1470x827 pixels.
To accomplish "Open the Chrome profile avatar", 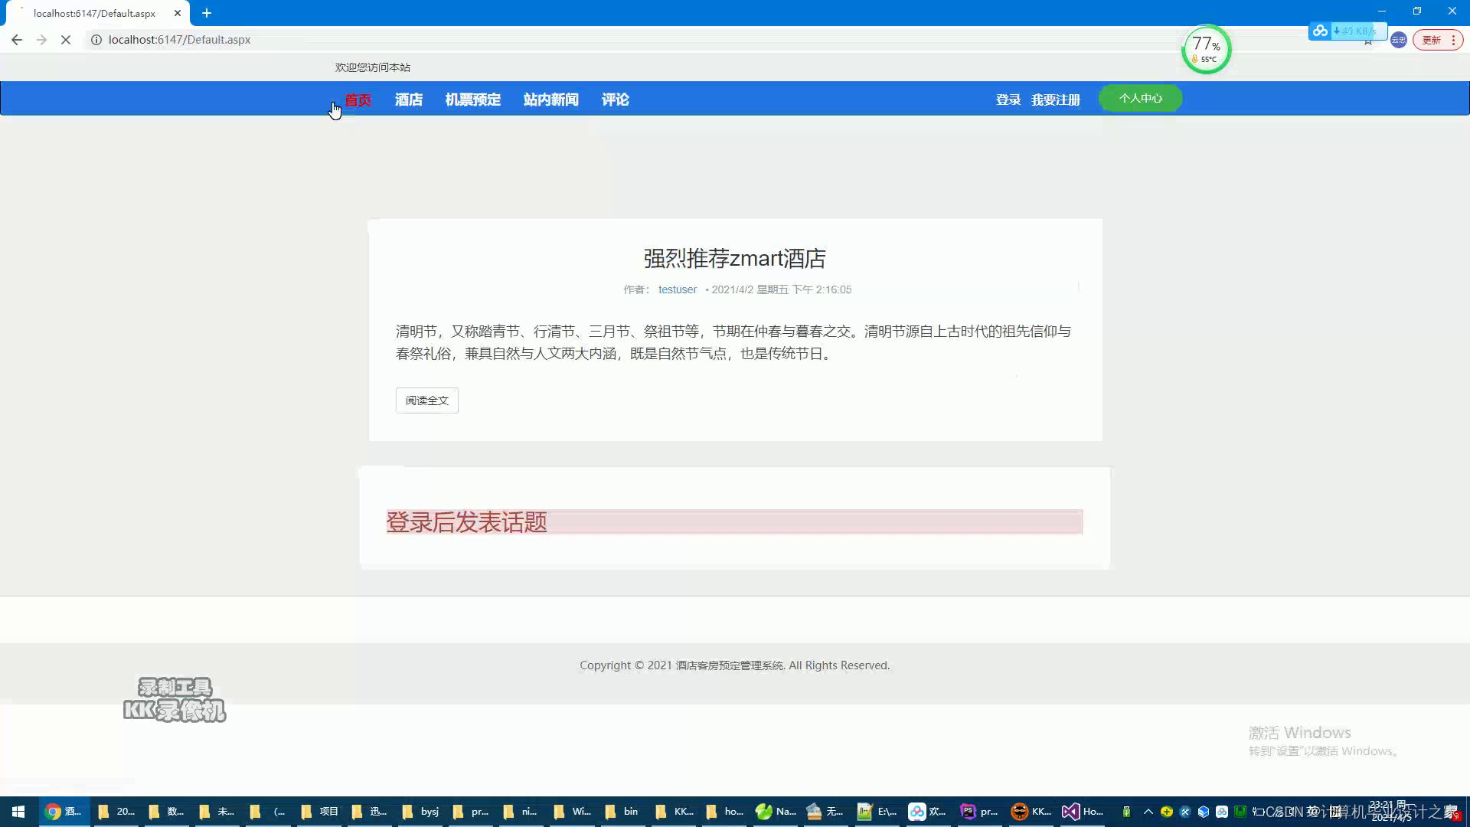I will (x=1398, y=40).
